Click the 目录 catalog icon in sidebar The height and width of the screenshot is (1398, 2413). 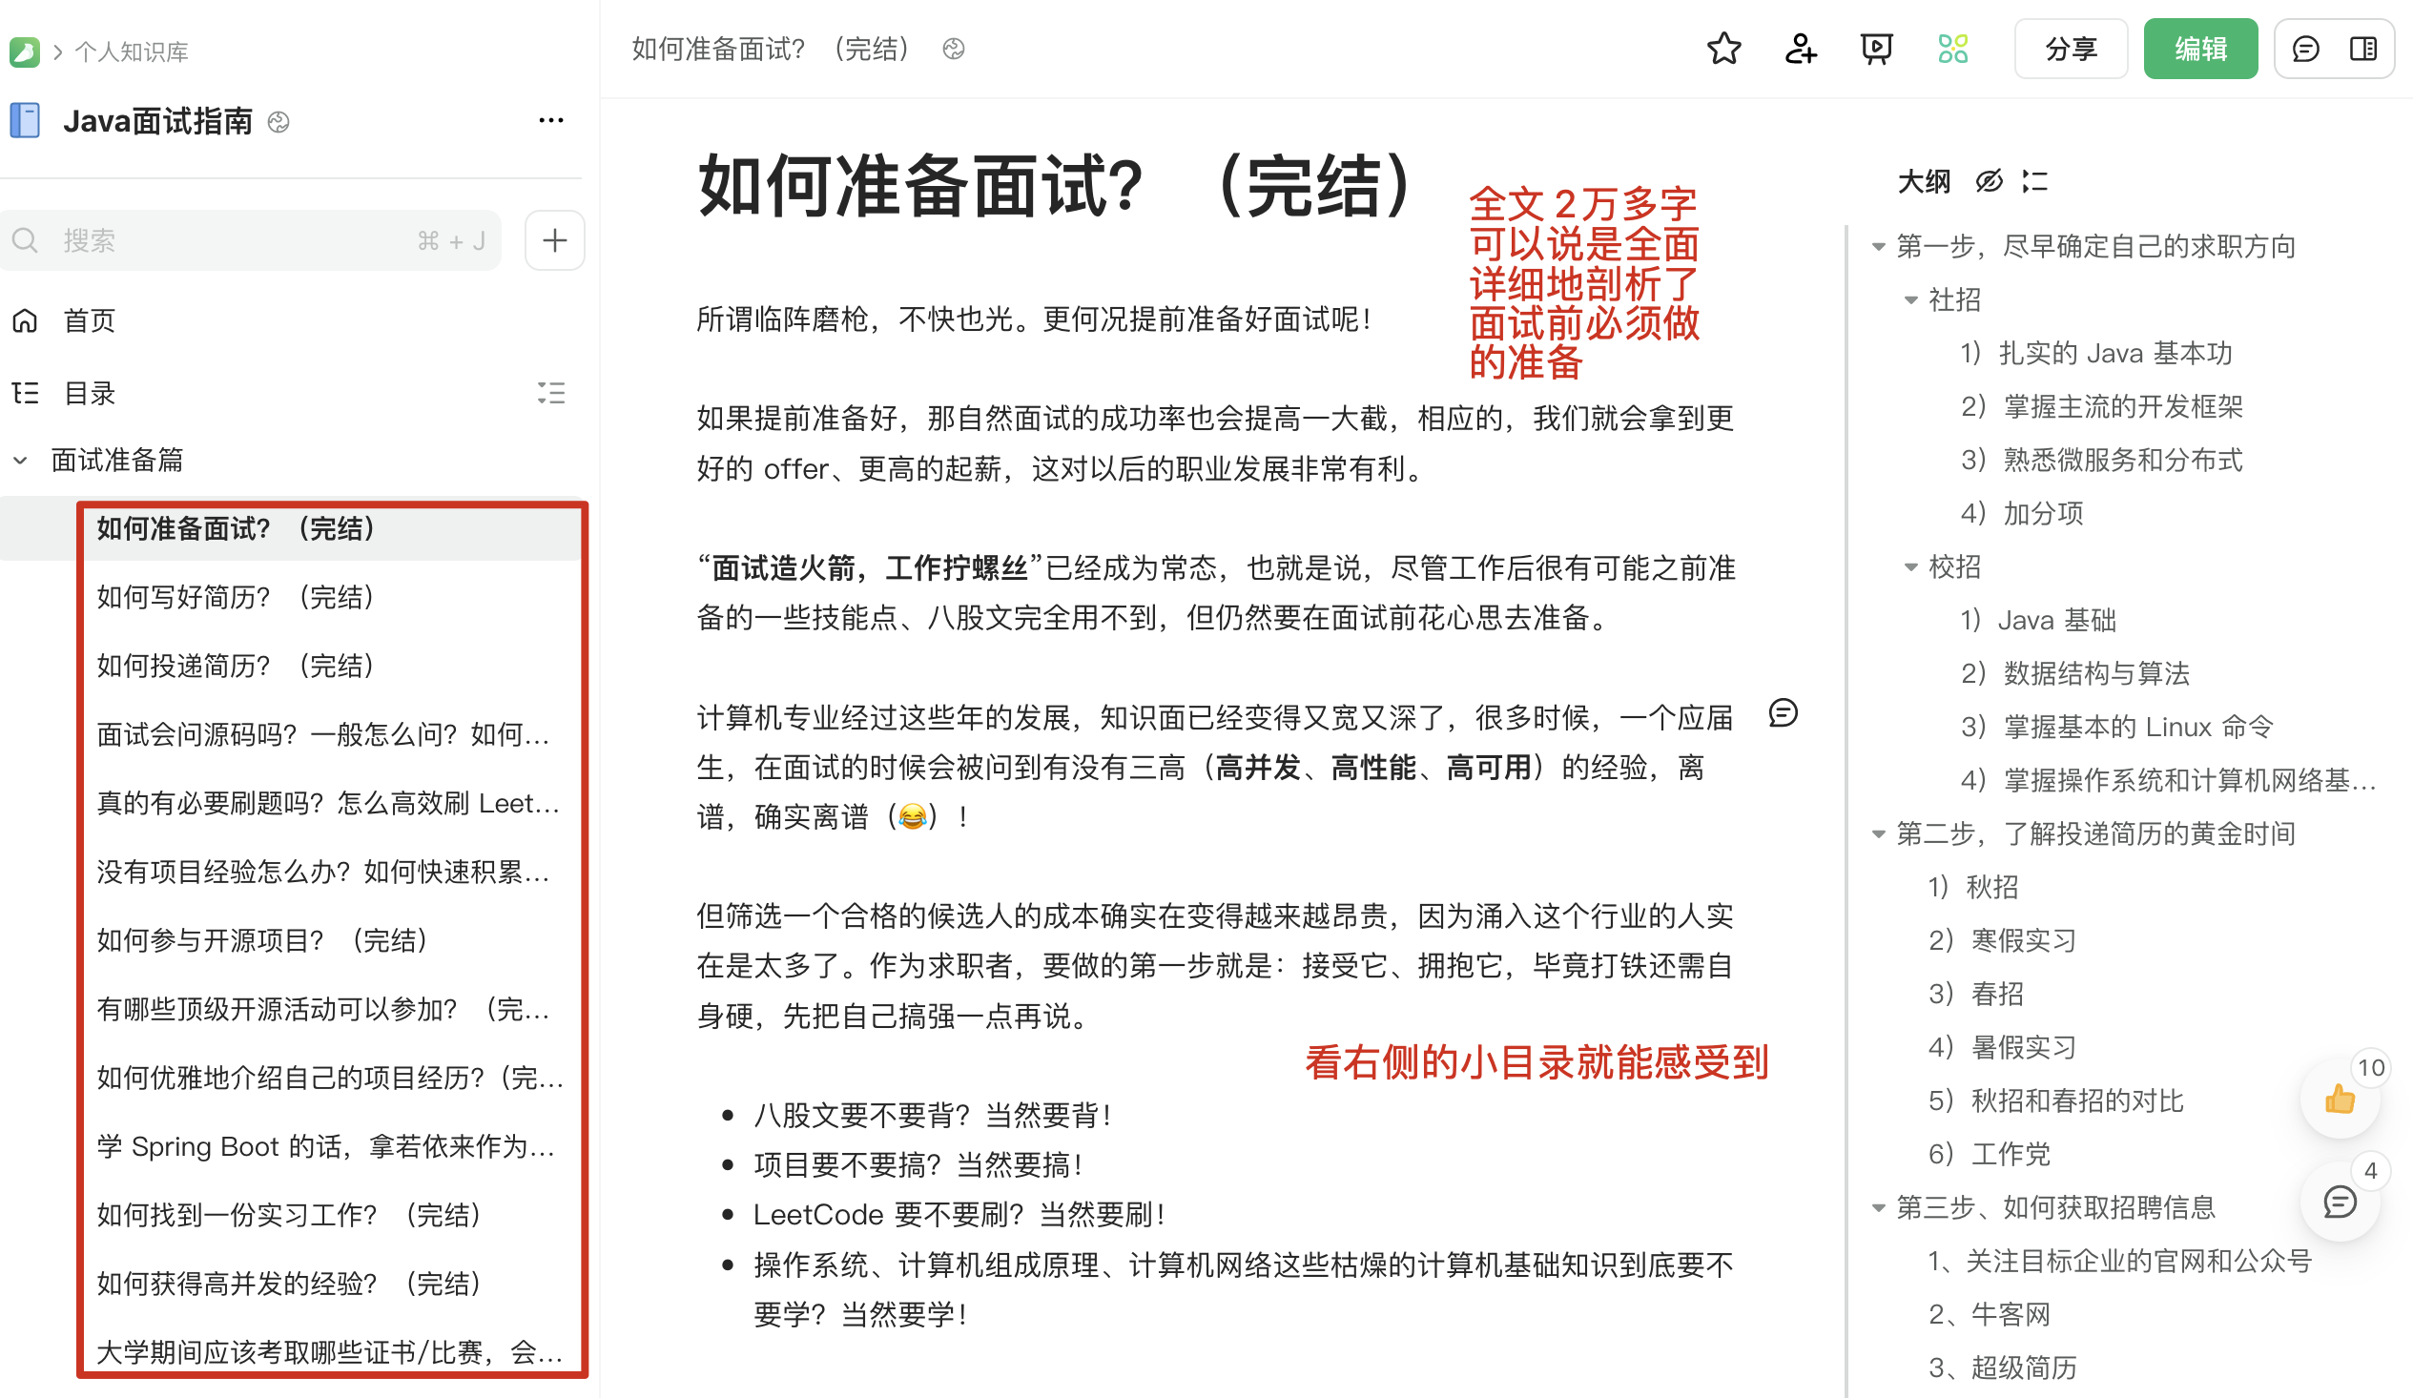pos(26,393)
